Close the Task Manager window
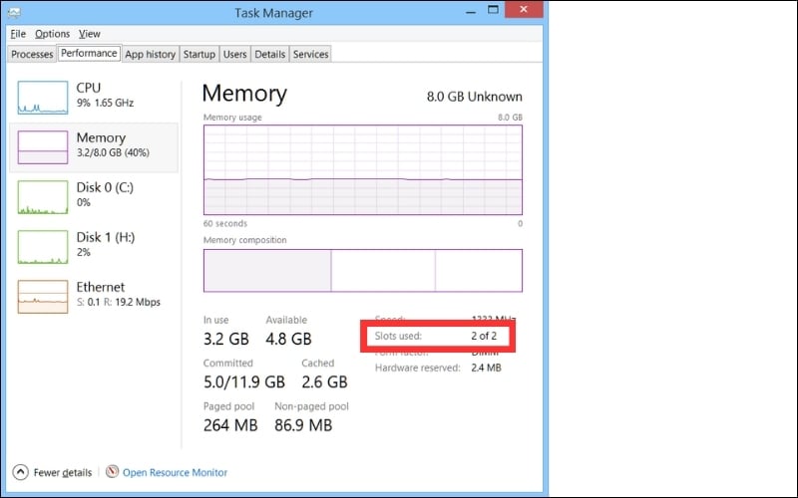Viewport: 798px width, 498px height. (524, 10)
